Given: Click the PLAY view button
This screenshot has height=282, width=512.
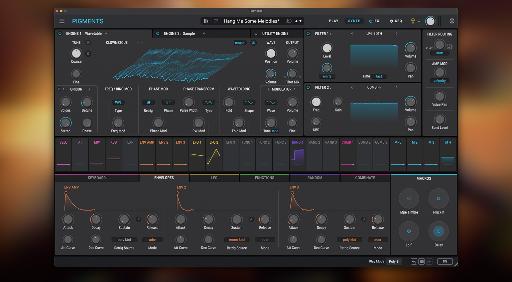Looking at the screenshot, I should coord(333,21).
